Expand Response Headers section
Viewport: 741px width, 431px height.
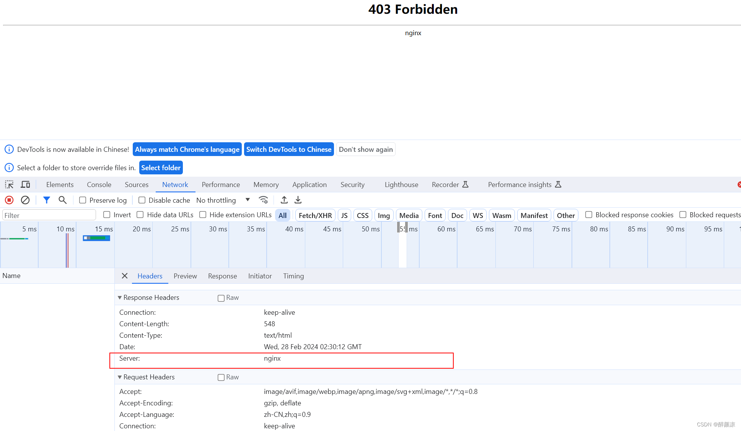click(x=120, y=297)
